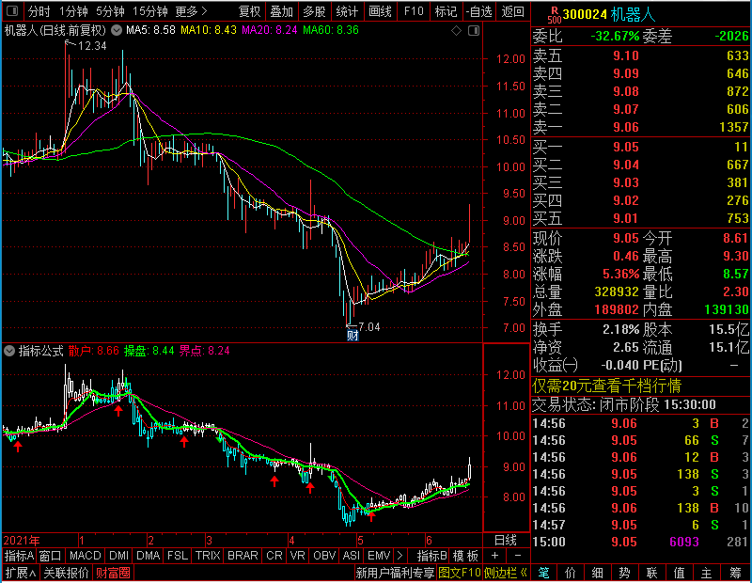Click the 叠加 overlay button

281,11
